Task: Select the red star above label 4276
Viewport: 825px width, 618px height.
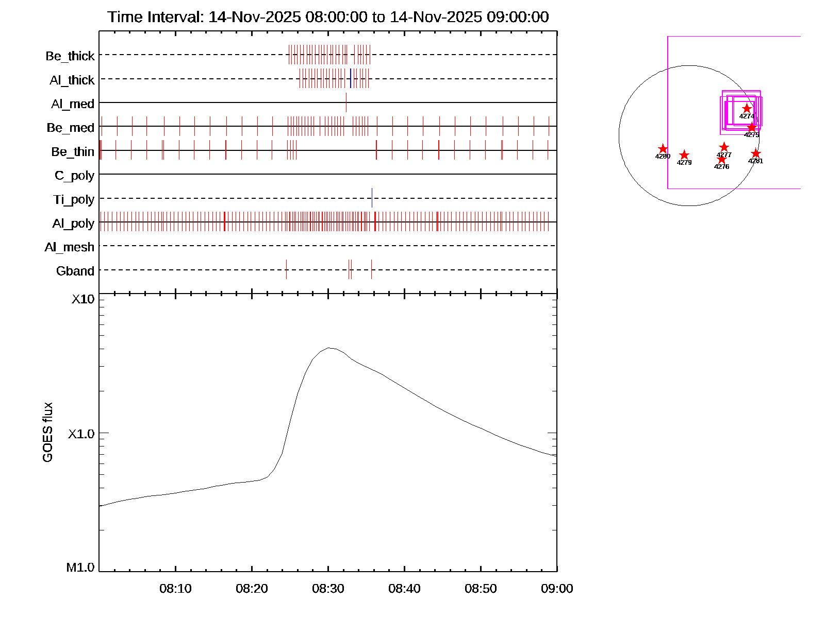Action: pos(722,159)
